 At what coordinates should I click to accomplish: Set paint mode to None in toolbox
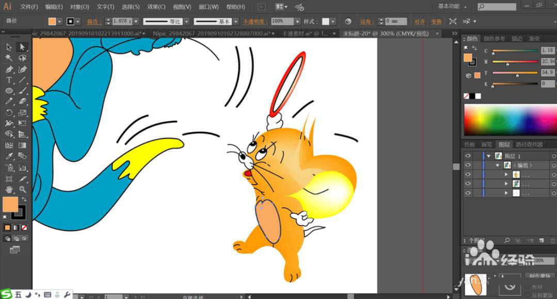coord(24,228)
